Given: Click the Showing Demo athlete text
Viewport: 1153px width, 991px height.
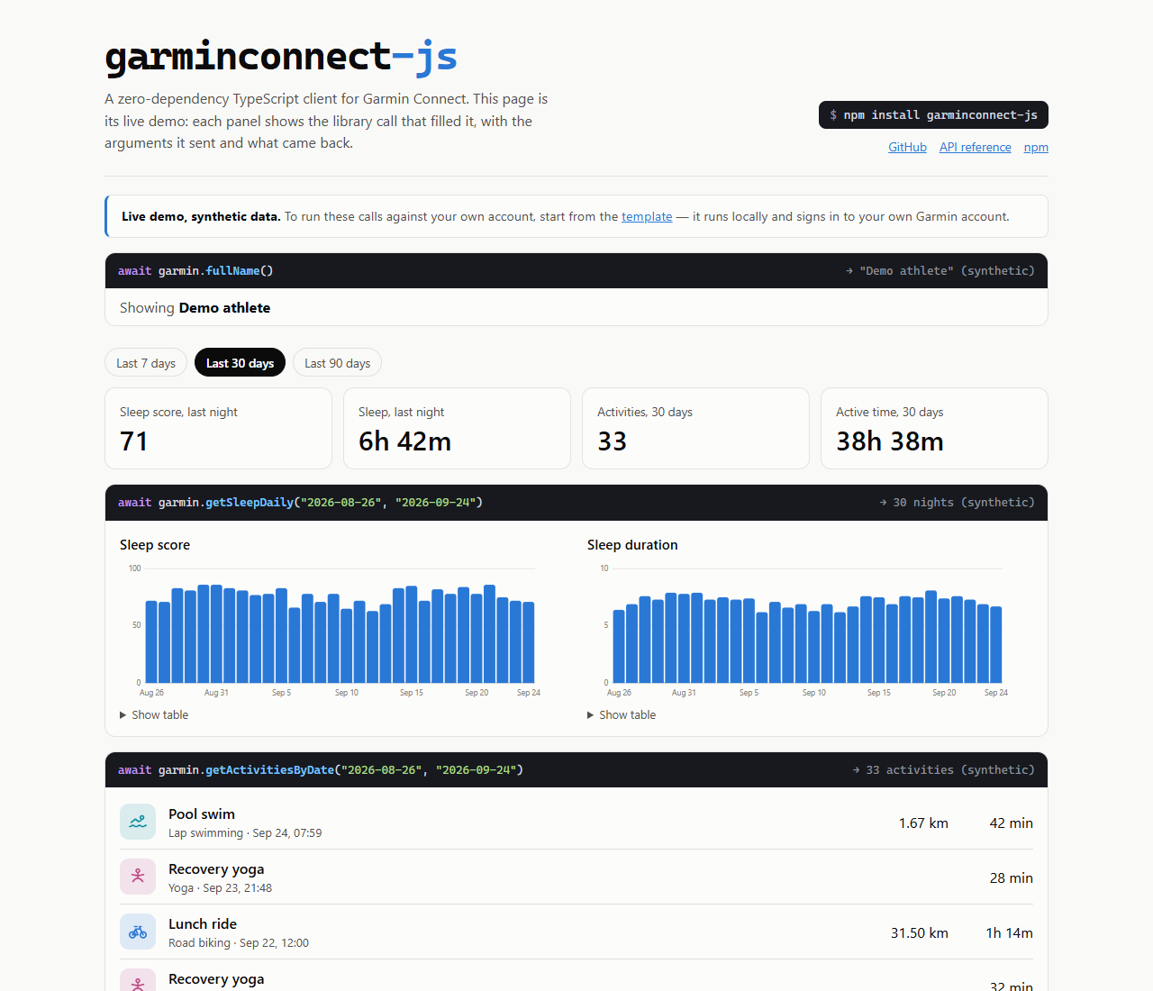Looking at the screenshot, I should (x=195, y=307).
